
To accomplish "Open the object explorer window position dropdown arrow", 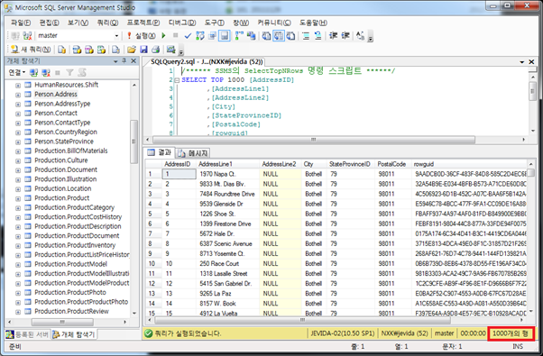I will (115, 61).
